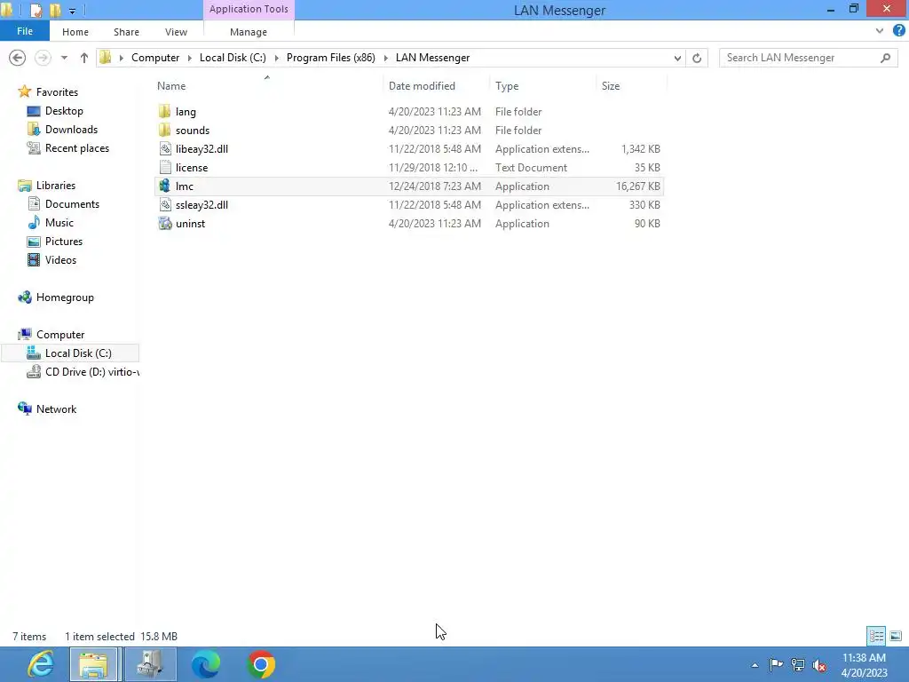The height and width of the screenshot is (682, 909).
Task: Select the sounds folder icon
Action: [x=164, y=130]
